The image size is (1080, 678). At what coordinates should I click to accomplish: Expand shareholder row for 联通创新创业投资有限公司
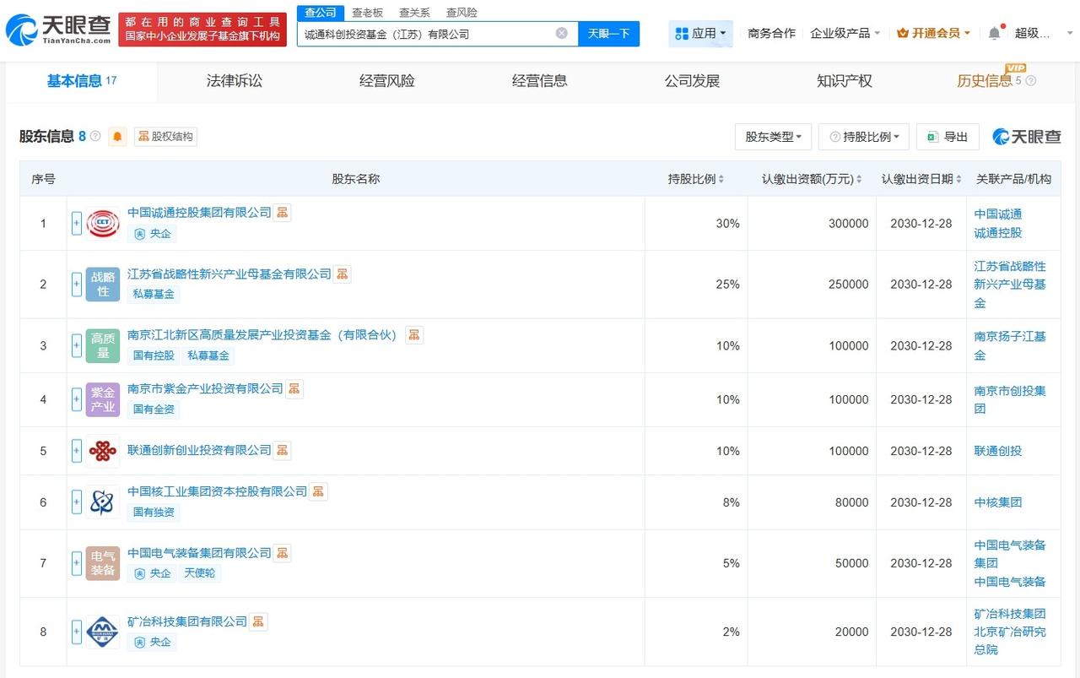point(76,451)
